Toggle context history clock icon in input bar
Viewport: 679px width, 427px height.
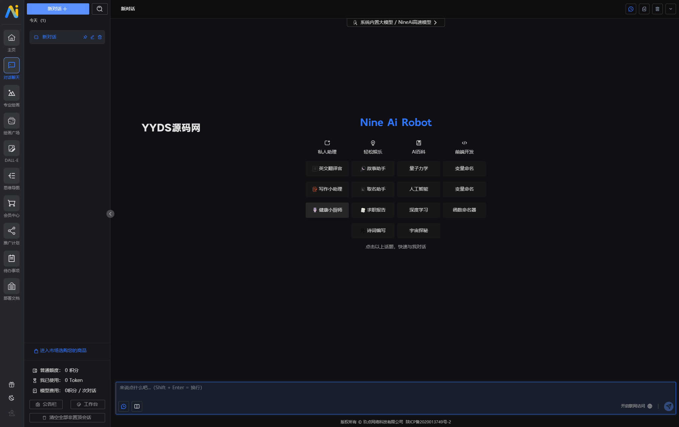click(x=124, y=406)
